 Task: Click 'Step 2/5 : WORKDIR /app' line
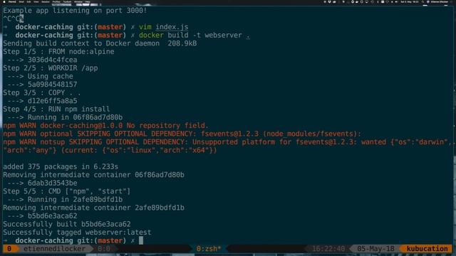click(51, 68)
